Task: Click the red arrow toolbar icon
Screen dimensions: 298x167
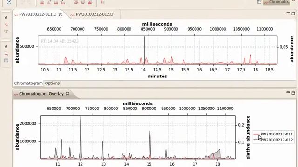Action: click(102, 2)
